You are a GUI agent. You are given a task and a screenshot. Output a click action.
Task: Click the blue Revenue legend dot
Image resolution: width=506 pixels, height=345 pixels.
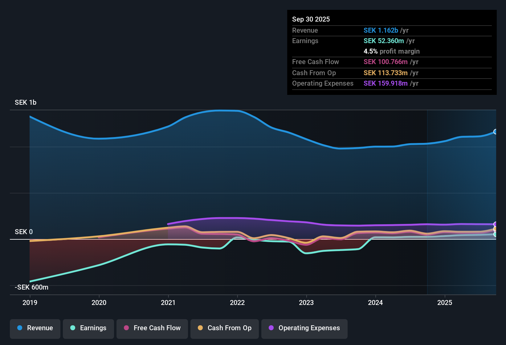click(x=20, y=328)
